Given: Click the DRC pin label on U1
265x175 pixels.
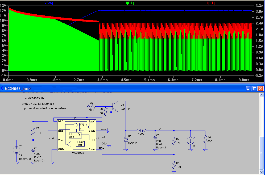Looking at the screenshot, I should click(x=60, y=121).
